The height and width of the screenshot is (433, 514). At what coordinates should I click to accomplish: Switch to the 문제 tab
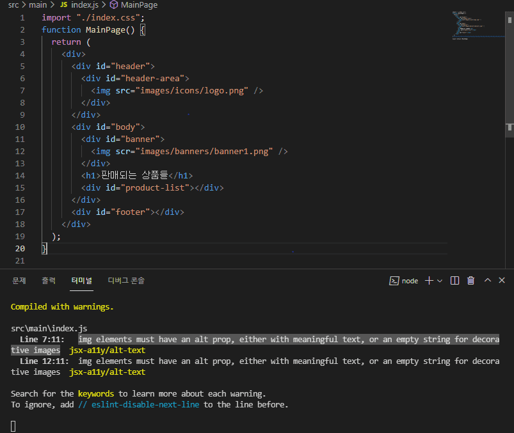[x=19, y=280]
